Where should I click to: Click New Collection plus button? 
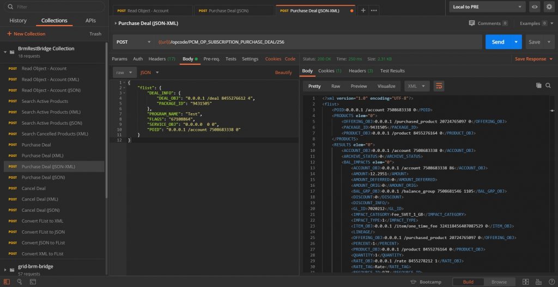26,34
